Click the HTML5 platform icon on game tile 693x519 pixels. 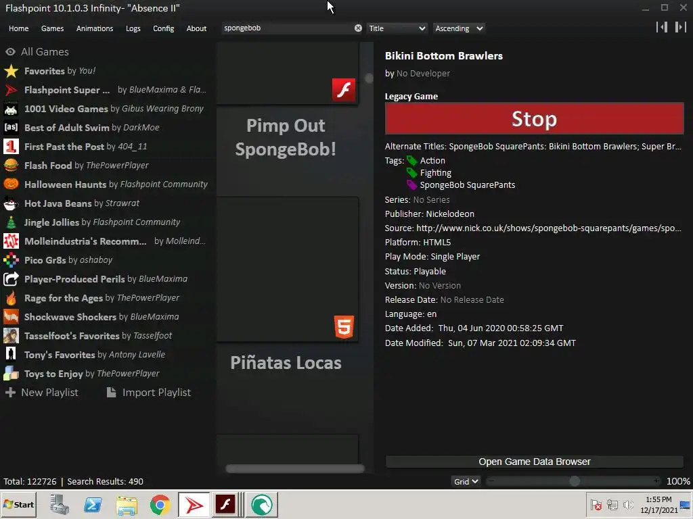coord(344,327)
